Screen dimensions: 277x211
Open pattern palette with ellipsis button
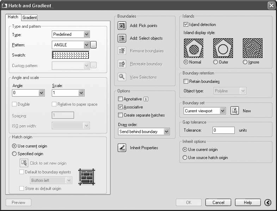click(93, 45)
